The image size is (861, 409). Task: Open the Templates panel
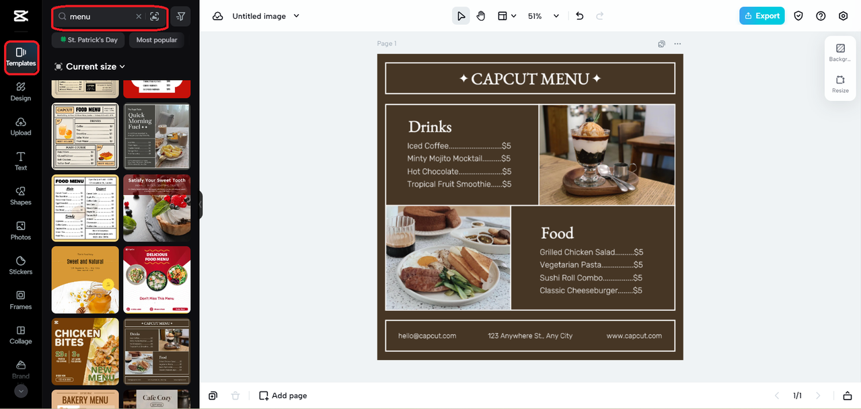(x=21, y=57)
